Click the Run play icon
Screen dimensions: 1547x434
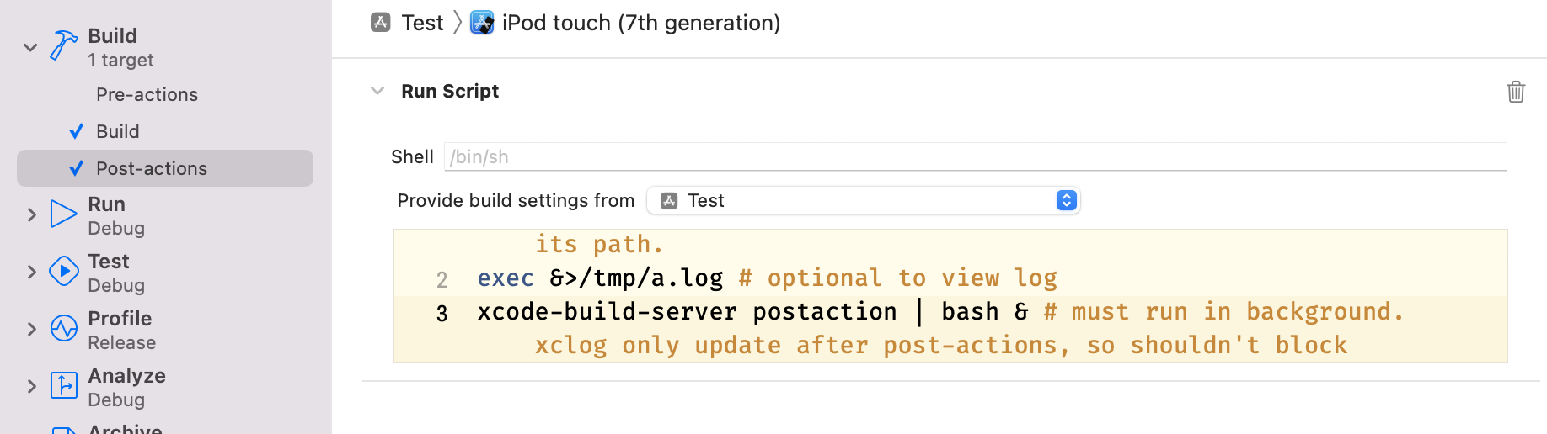tap(63, 214)
